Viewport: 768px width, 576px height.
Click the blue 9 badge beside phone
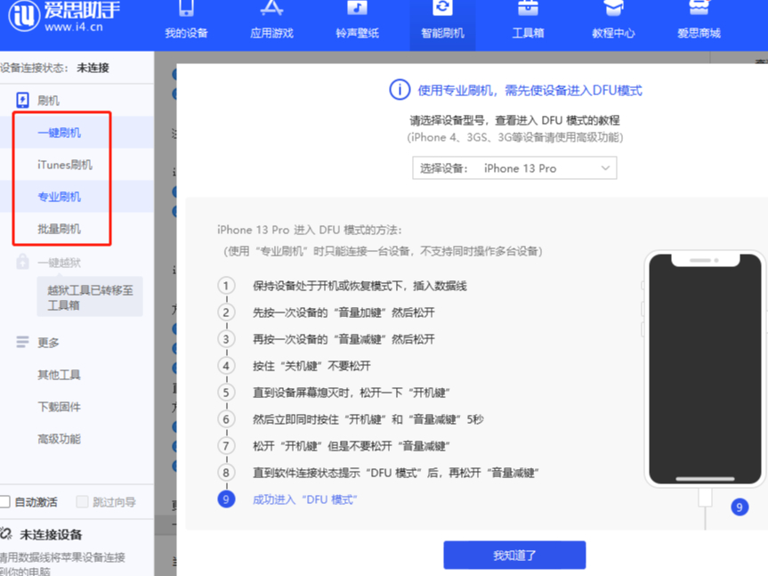740,507
